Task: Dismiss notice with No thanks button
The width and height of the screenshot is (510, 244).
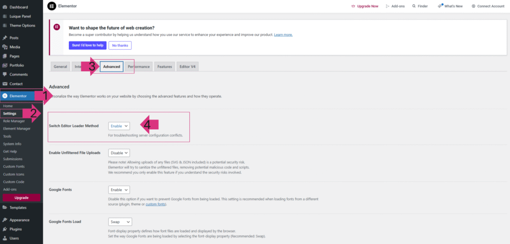Action: point(120,45)
